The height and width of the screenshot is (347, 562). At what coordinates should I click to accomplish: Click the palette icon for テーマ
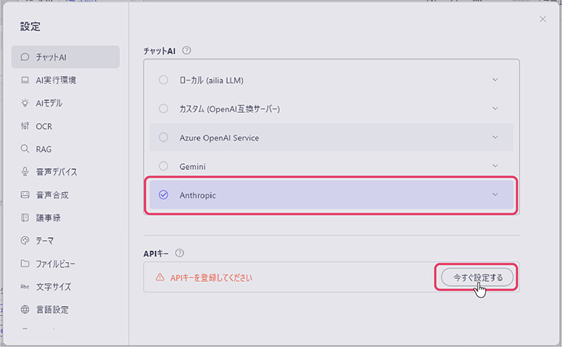25,240
